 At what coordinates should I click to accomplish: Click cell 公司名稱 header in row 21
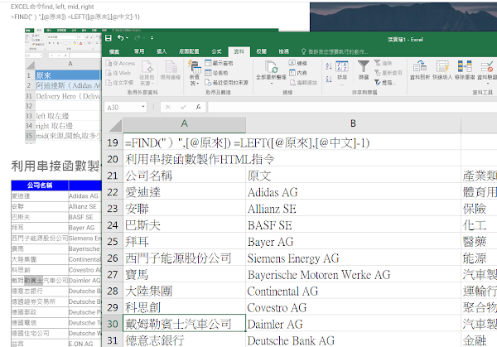[185, 176]
